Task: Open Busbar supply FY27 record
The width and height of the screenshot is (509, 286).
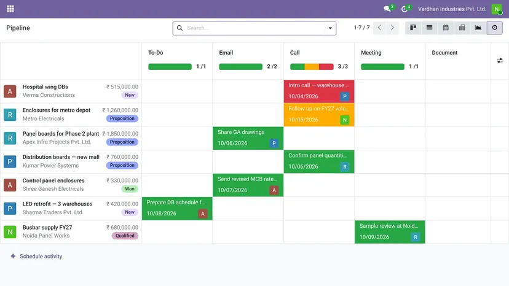Action: pyautogui.click(x=47, y=227)
